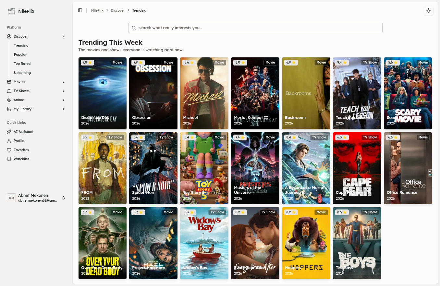The width and height of the screenshot is (440, 286).
Task: Click the 6.3 star rating badge
Action: (342, 137)
